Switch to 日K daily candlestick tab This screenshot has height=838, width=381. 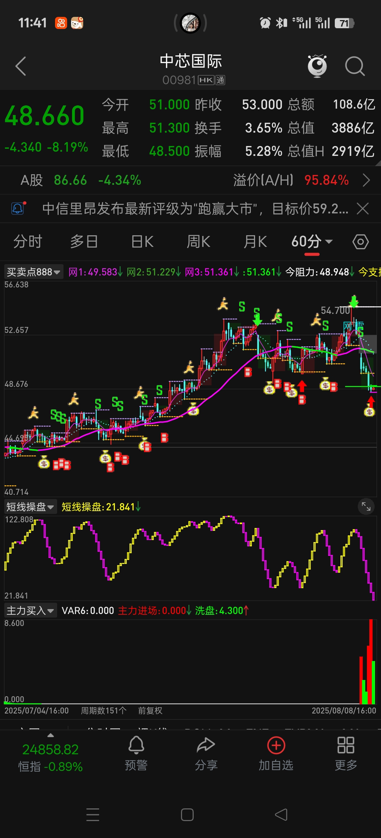(x=142, y=242)
